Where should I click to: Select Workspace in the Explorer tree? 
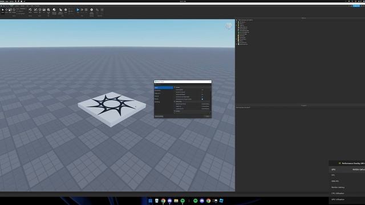242,22
